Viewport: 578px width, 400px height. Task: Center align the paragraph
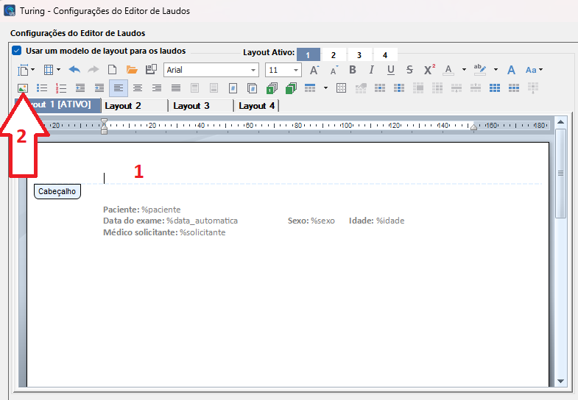coord(137,88)
